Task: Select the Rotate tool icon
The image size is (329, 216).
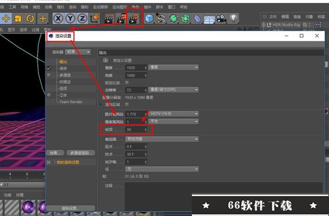Action: click(x=30, y=19)
